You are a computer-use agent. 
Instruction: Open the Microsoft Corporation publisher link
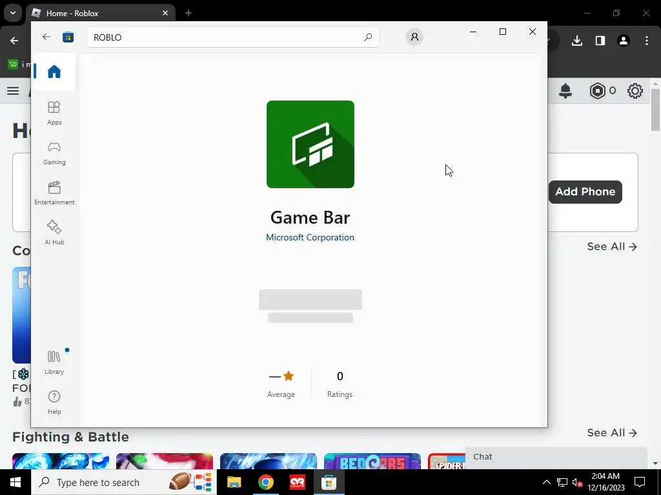click(310, 237)
